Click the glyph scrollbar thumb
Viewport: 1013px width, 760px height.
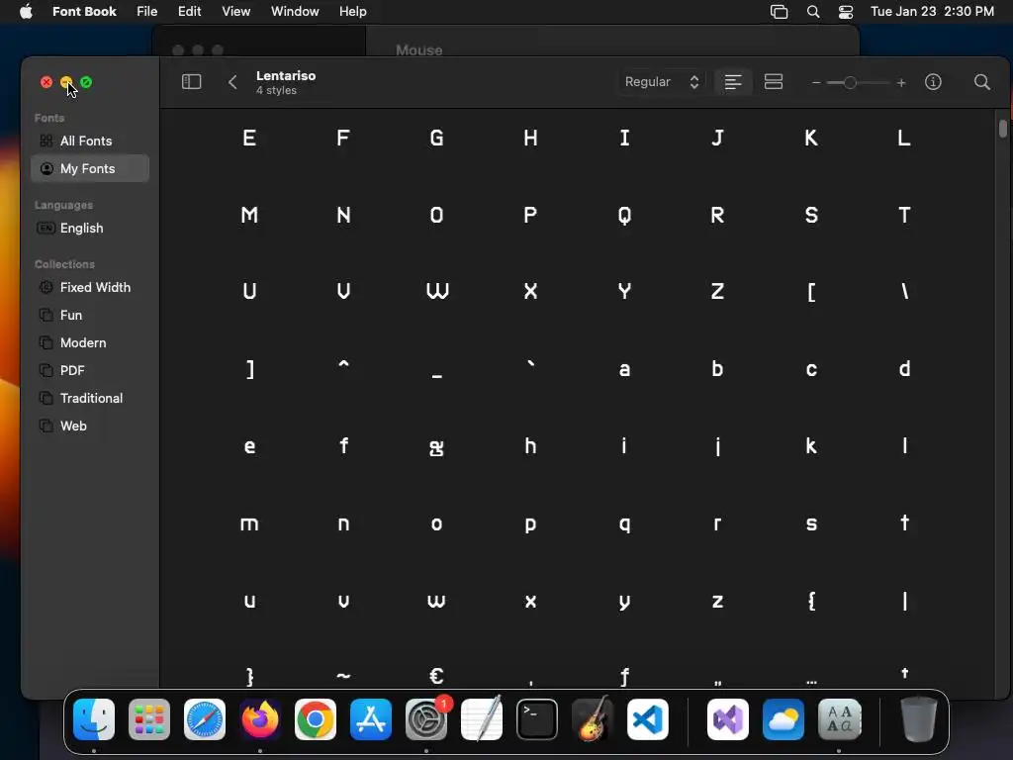1003,128
